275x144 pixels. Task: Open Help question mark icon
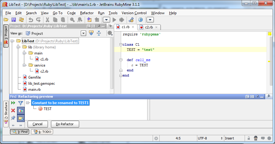pyautogui.click(x=141, y=20)
